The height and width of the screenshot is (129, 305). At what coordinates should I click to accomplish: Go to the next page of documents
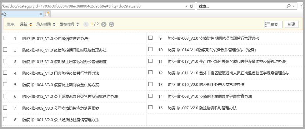pyautogui.click(x=104, y=24)
